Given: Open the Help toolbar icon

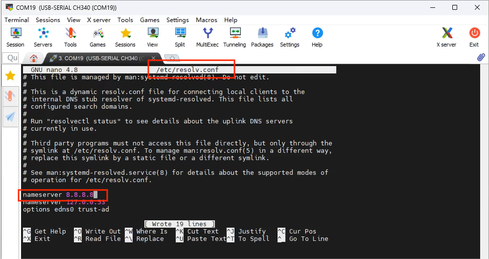Looking at the screenshot, I should pos(317,37).
